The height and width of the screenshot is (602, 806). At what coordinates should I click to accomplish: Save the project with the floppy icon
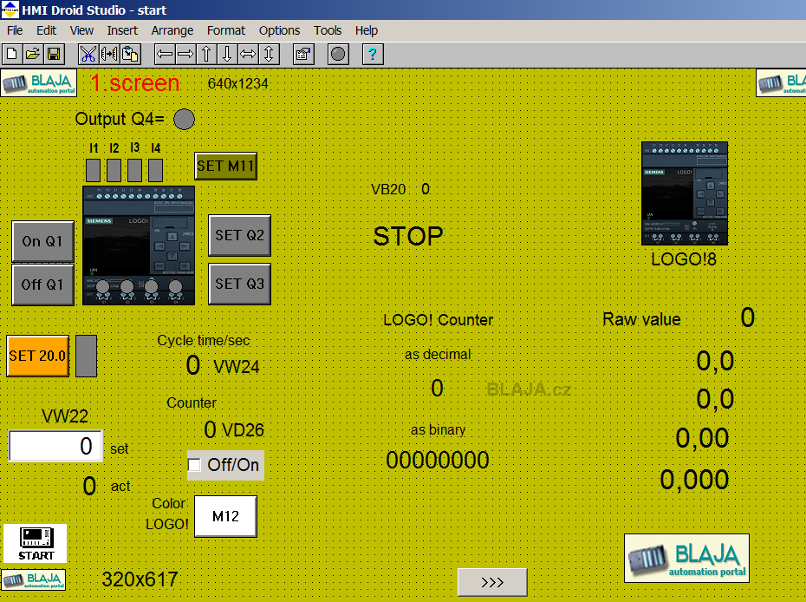tap(54, 54)
